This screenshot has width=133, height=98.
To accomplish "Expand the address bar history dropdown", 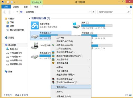I will pos(90,12).
